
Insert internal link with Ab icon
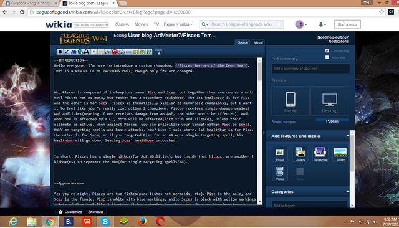point(74,52)
